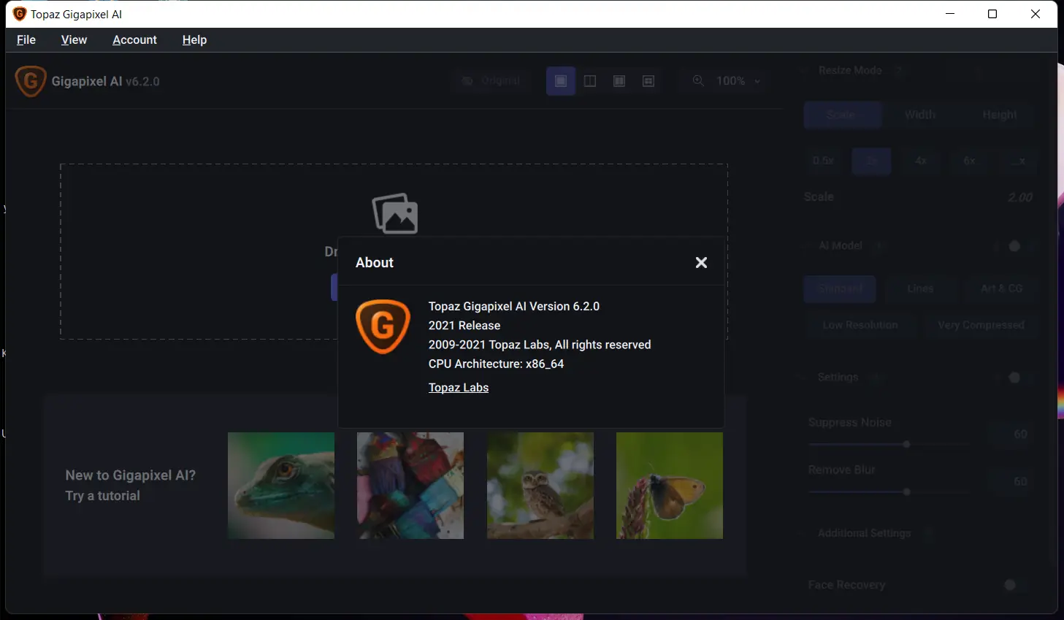Screen dimensions: 1064x620
Task: Toggle the AI Model auto switch
Action: (1014, 246)
